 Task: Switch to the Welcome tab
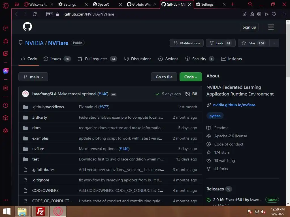click(x=38, y=4)
